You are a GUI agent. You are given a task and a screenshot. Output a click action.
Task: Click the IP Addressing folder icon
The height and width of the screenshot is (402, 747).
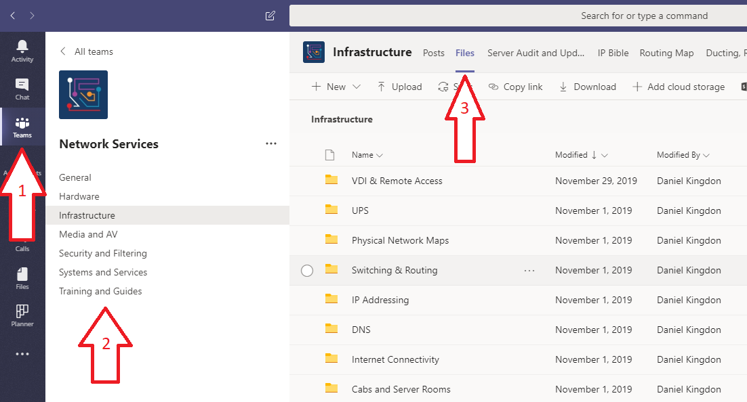(x=331, y=298)
